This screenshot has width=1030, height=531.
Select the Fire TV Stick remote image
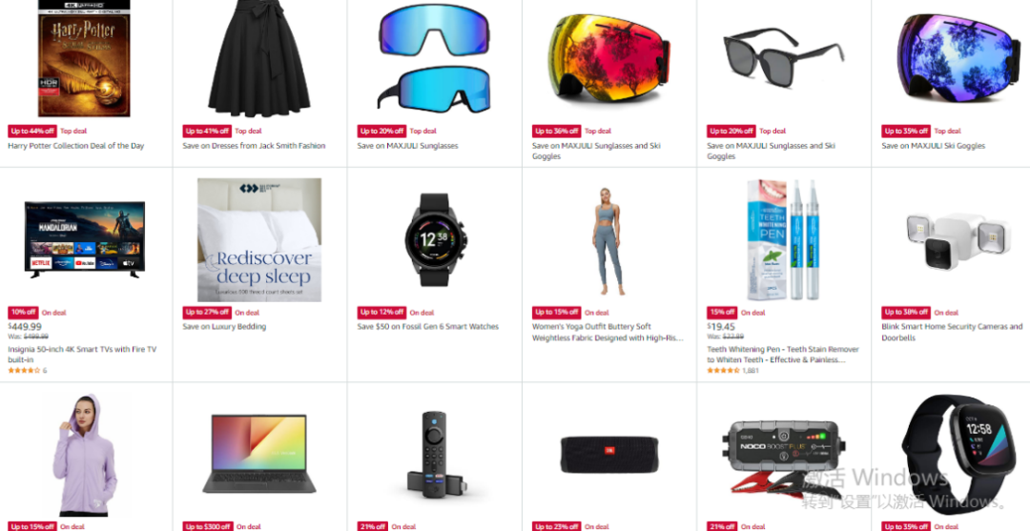[x=434, y=454]
